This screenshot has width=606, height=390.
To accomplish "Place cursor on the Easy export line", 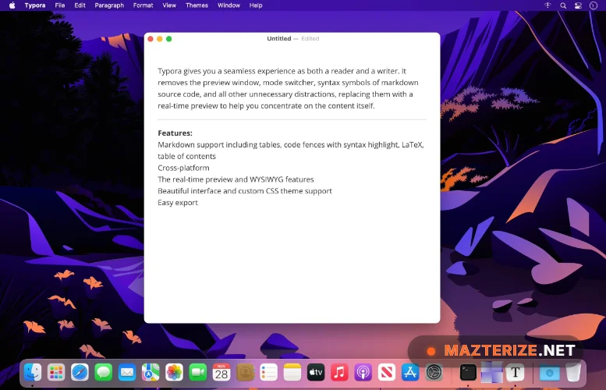I will pos(178,203).
